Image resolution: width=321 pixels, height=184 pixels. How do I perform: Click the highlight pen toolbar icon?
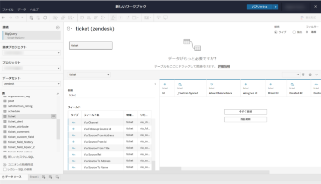tap(113, 18)
